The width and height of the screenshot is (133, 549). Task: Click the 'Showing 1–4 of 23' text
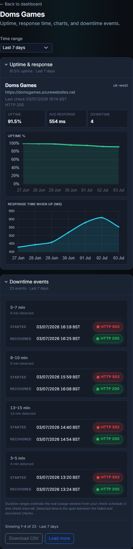32,526
